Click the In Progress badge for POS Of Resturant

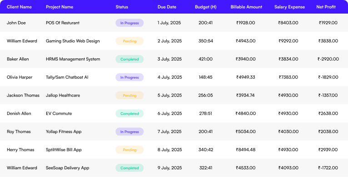pyautogui.click(x=129, y=23)
